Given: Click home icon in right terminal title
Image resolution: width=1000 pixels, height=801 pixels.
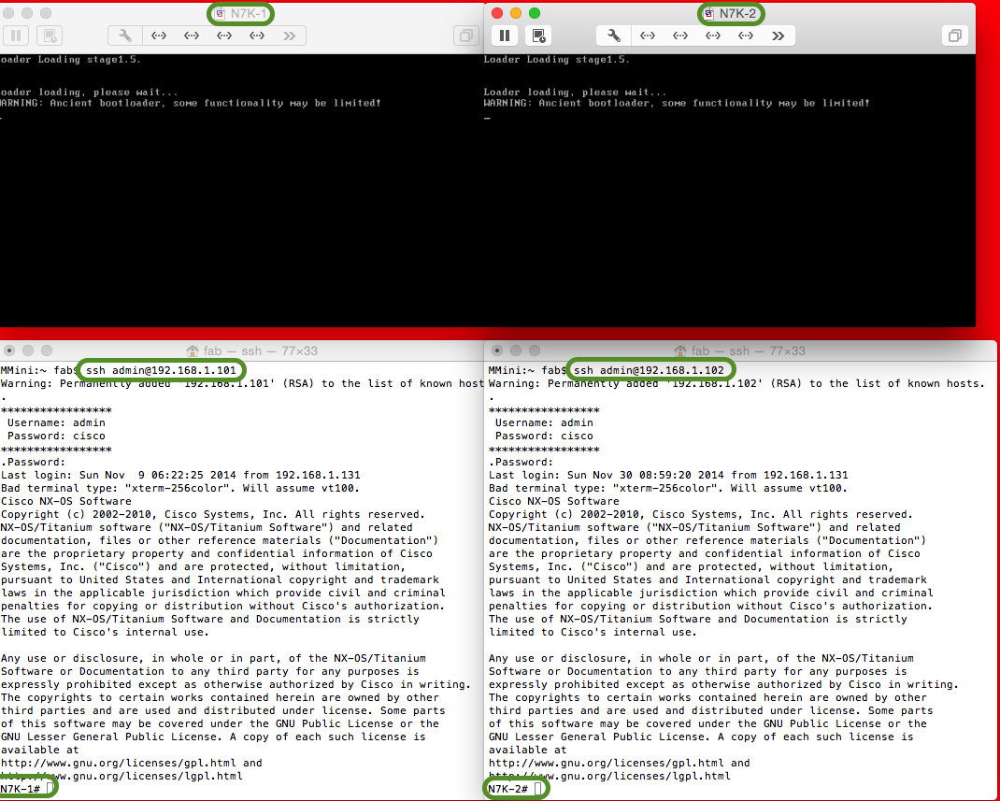Looking at the screenshot, I should [679, 350].
